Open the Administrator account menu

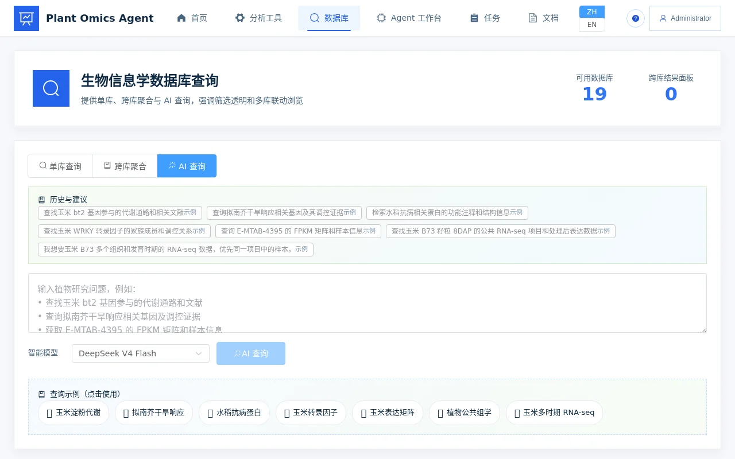click(685, 18)
